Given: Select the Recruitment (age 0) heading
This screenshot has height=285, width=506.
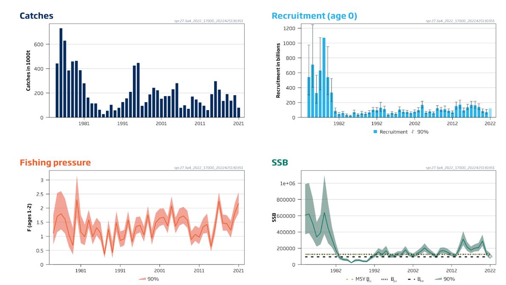Looking at the screenshot, I should [x=314, y=16].
